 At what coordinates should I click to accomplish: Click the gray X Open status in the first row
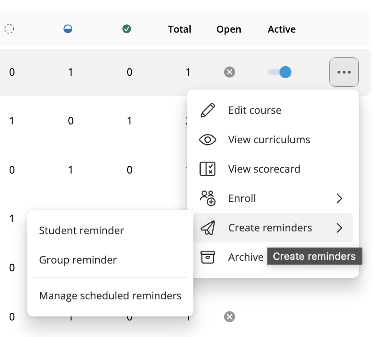(x=229, y=72)
